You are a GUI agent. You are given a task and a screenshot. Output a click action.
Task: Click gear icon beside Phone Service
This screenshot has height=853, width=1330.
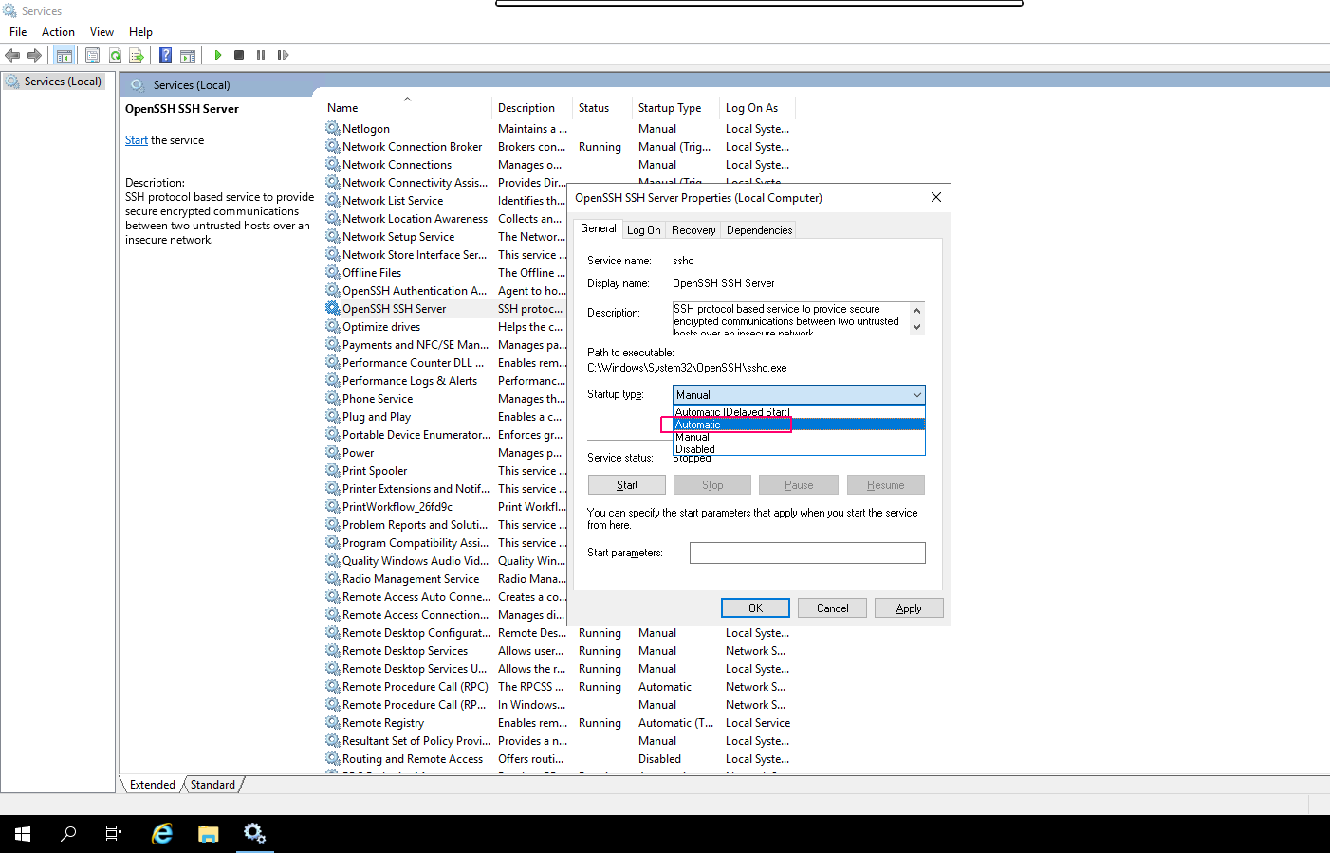332,398
